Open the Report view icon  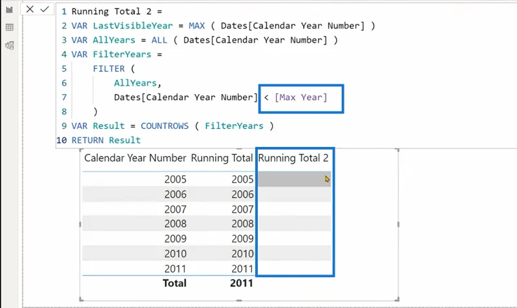[x=9, y=10]
